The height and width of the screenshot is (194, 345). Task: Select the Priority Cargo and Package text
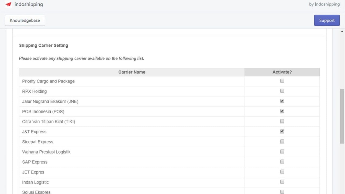[x=49, y=81]
